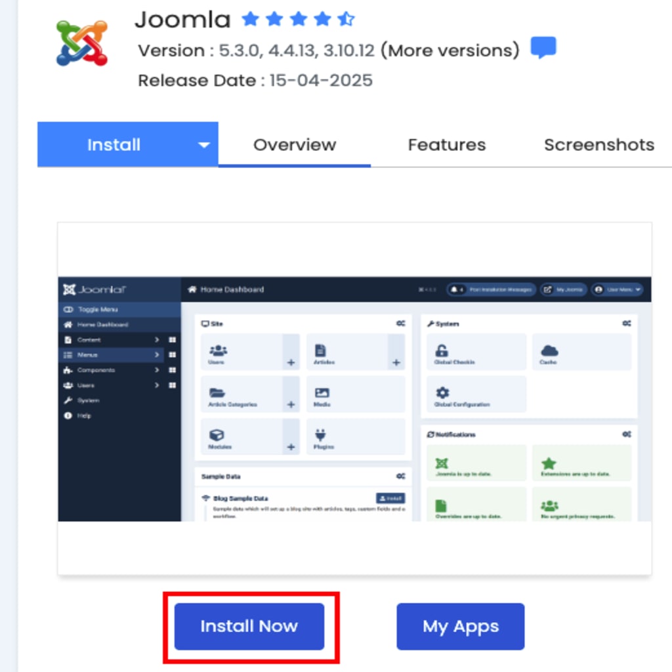
Task: Open the Features tab
Action: (446, 145)
